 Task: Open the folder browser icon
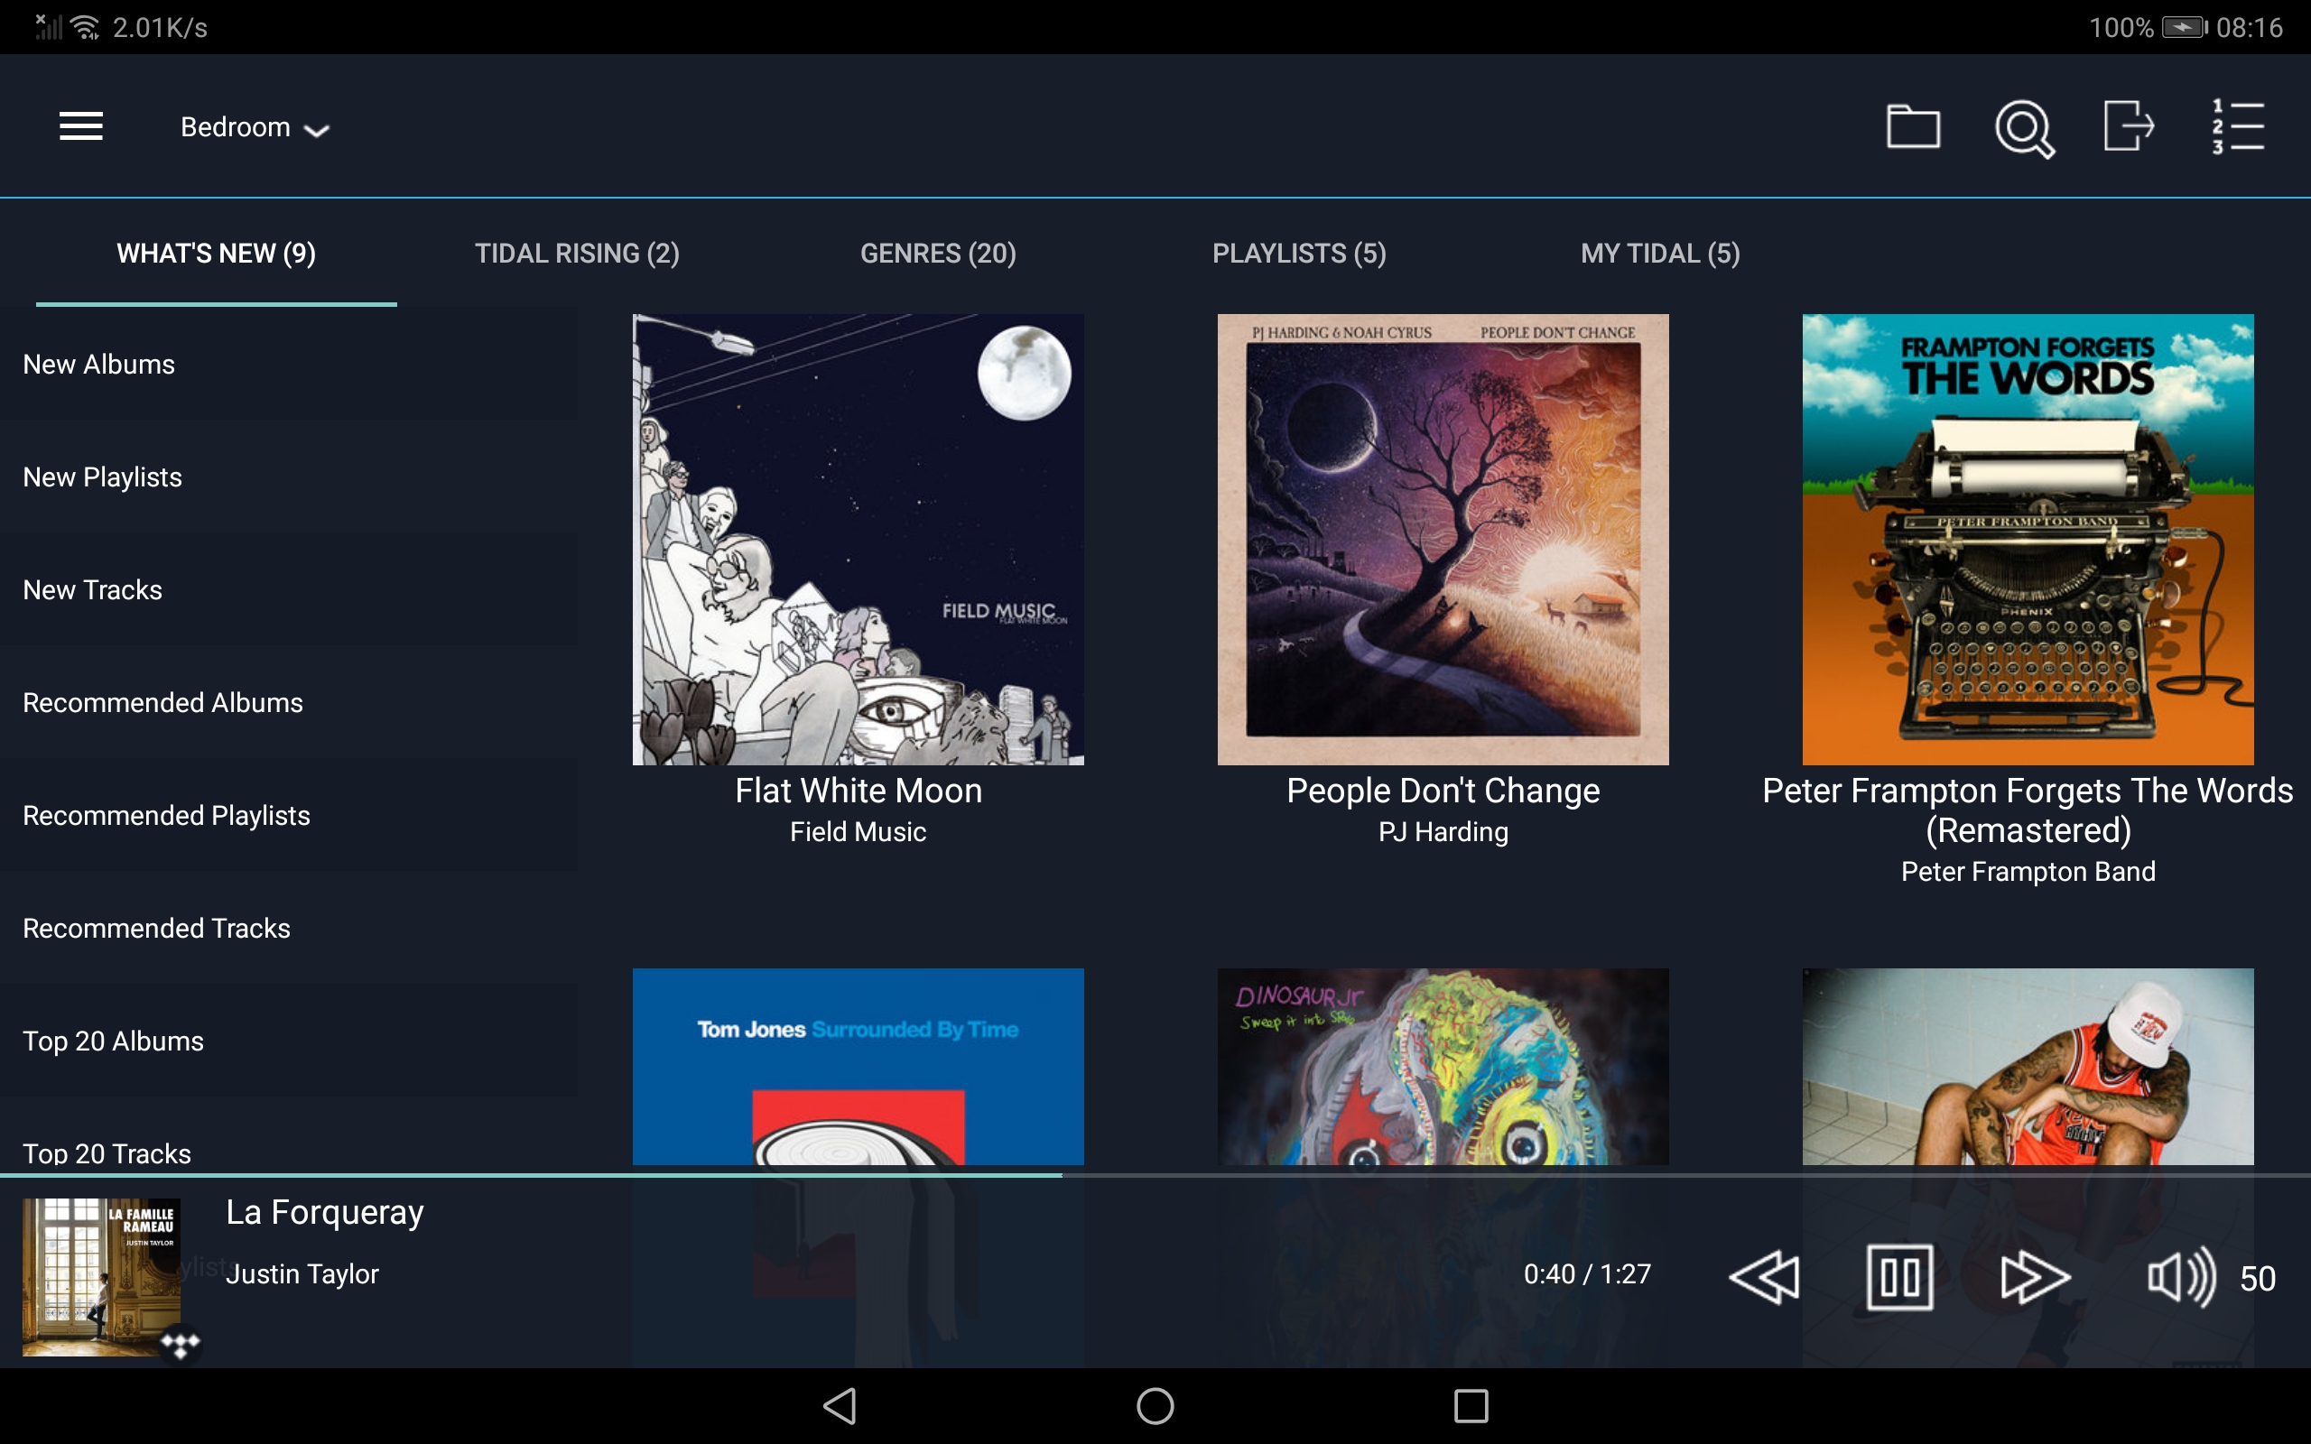[x=1914, y=126]
